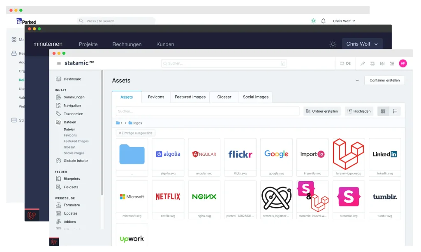Click the notification bell icon
Screen dimensions: 421x252
(x=323, y=21)
